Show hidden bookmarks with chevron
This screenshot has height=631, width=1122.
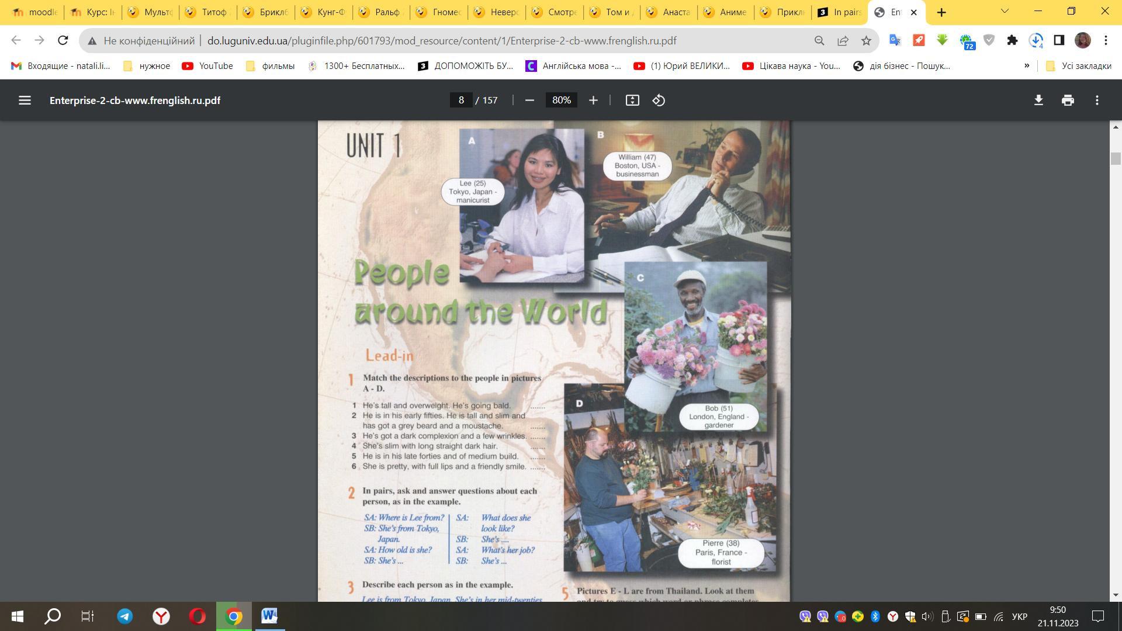pyautogui.click(x=1027, y=65)
